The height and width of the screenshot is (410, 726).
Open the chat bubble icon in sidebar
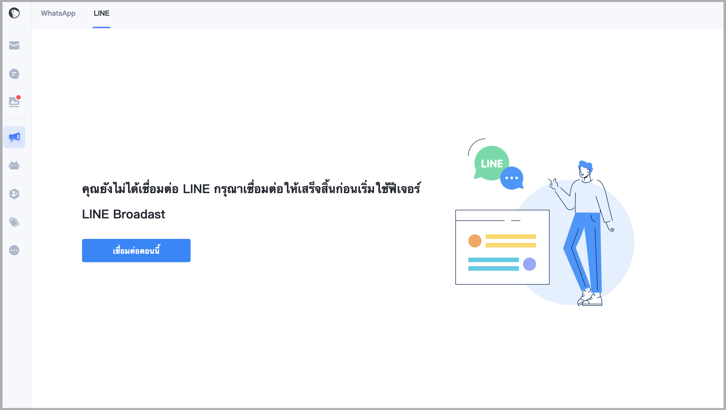point(14,74)
